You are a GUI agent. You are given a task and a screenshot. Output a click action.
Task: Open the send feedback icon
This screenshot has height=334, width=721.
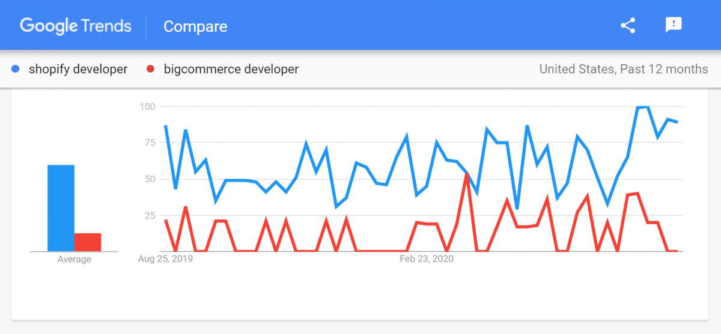[x=674, y=25]
